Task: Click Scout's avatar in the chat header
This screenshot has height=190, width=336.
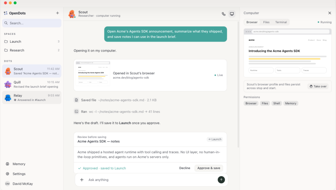Action: coord(72,14)
